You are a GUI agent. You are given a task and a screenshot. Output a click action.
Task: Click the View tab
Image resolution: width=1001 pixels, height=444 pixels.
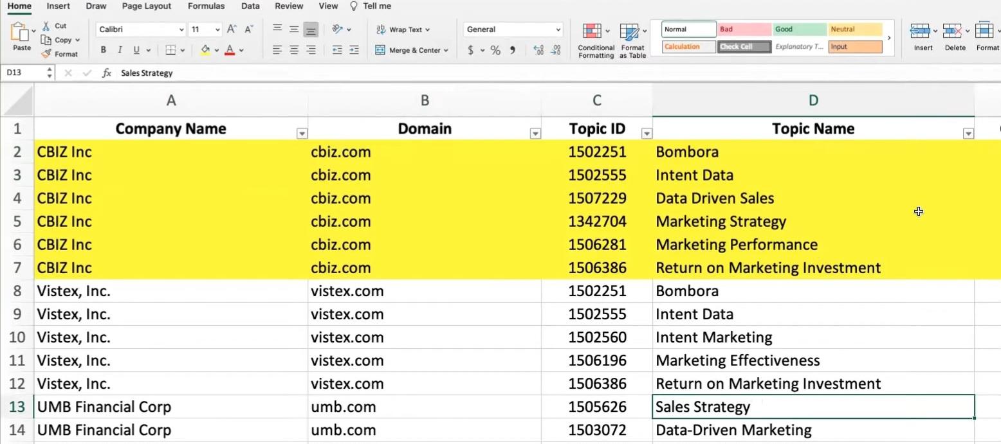point(328,6)
